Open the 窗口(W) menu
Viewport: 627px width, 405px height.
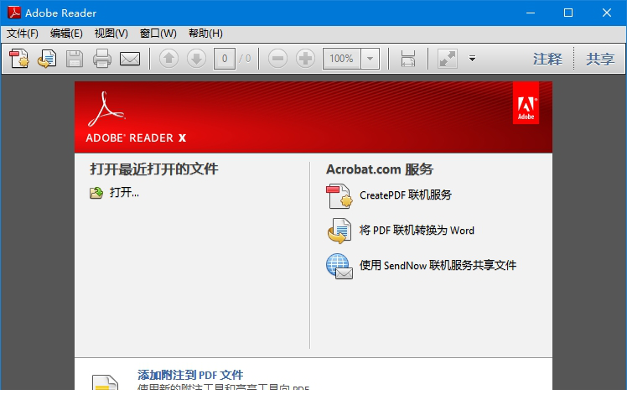click(x=158, y=34)
